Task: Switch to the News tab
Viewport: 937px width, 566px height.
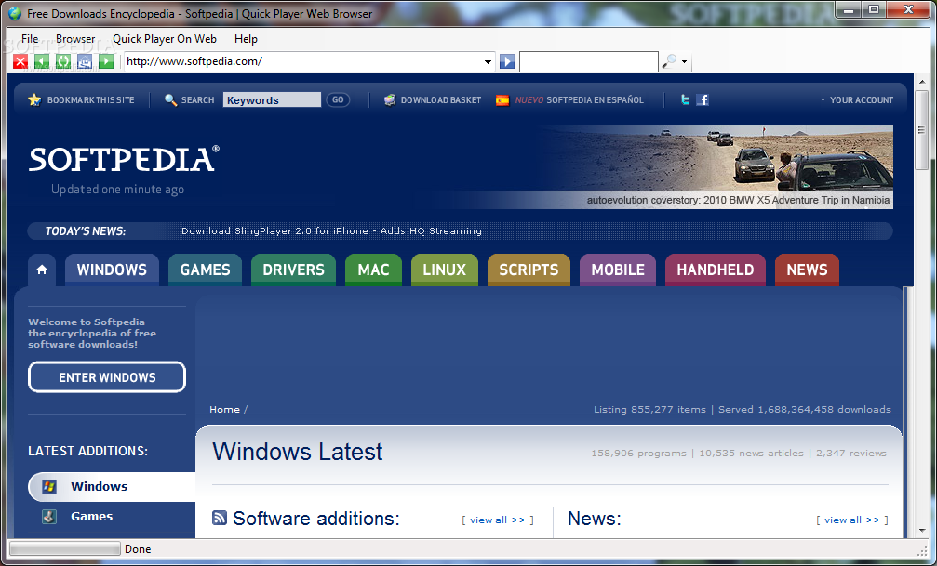Action: [x=807, y=270]
